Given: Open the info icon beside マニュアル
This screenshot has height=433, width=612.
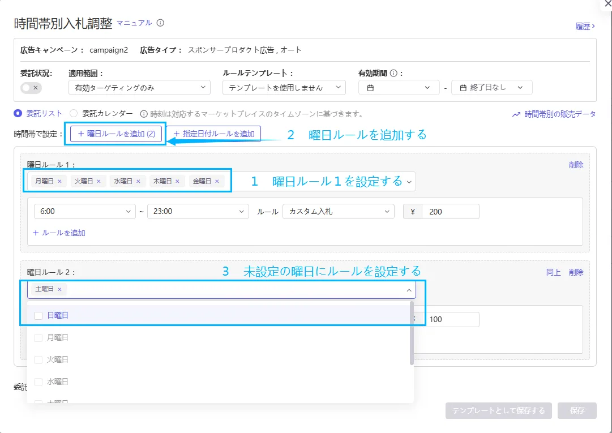Looking at the screenshot, I should click(160, 23).
